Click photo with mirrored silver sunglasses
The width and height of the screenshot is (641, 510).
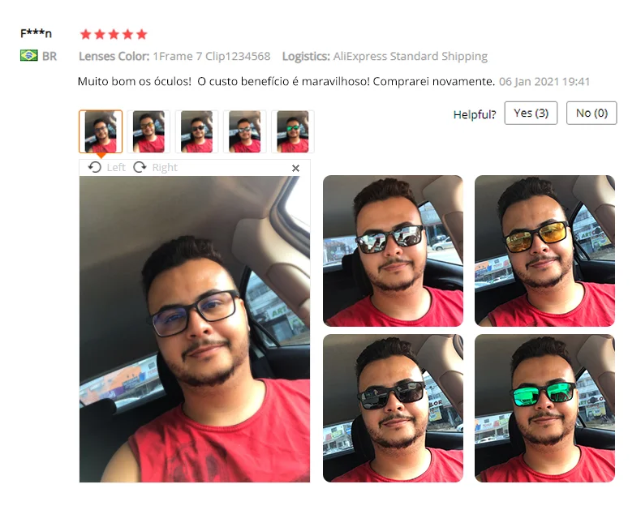click(x=393, y=251)
